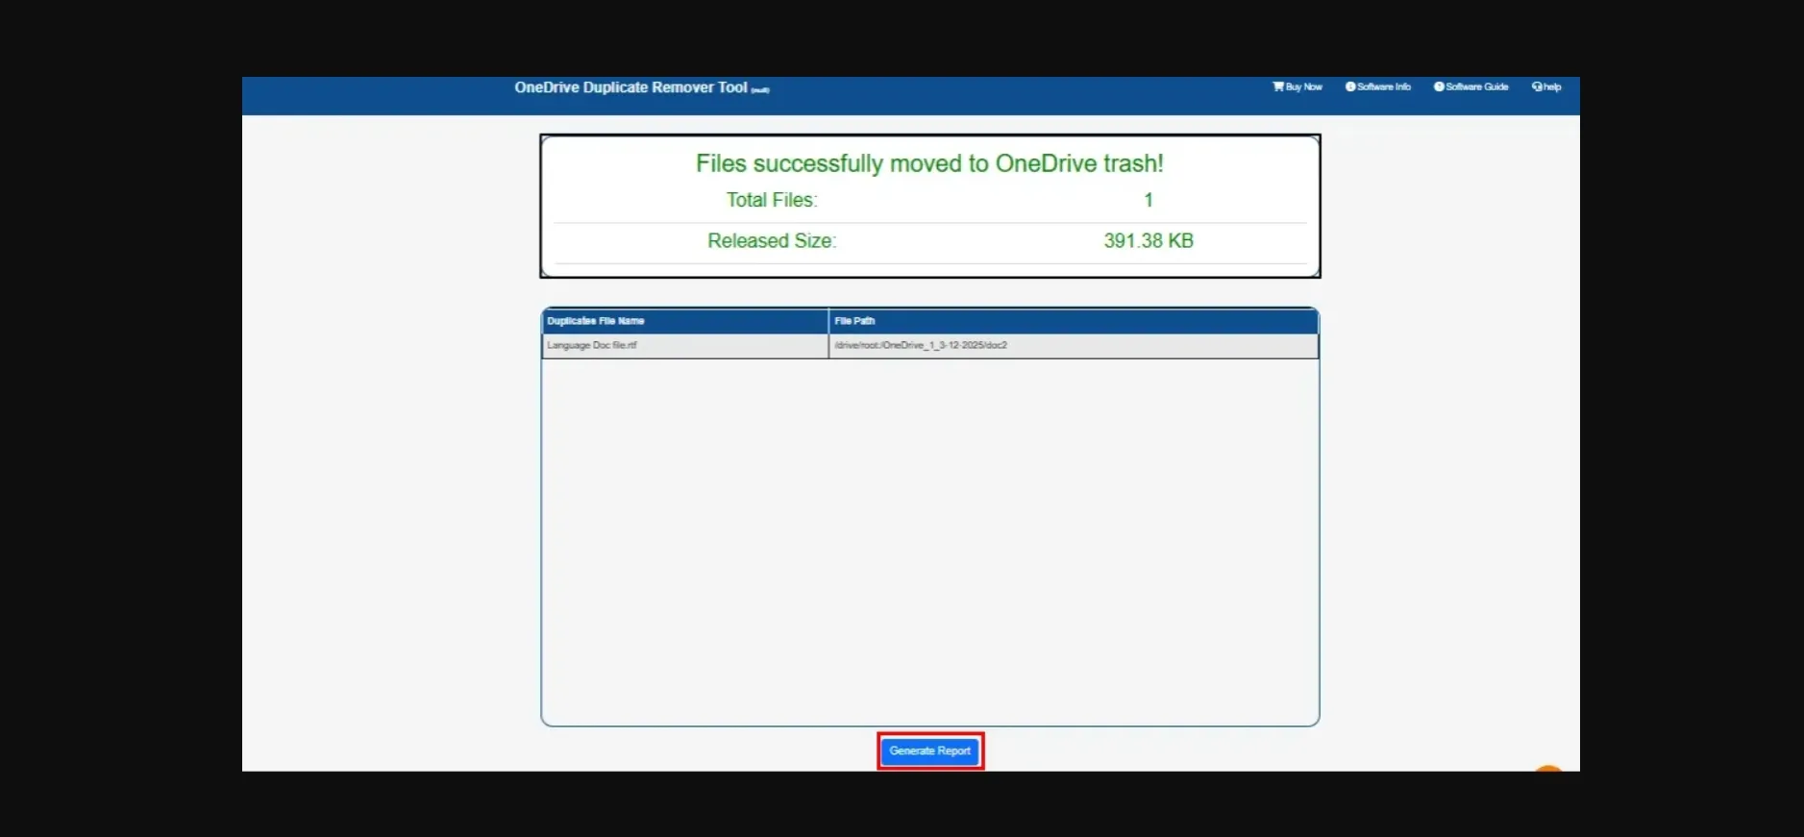Screen dimensions: 1804x837
Task: Click the Released Size label
Action: [771, 241]
